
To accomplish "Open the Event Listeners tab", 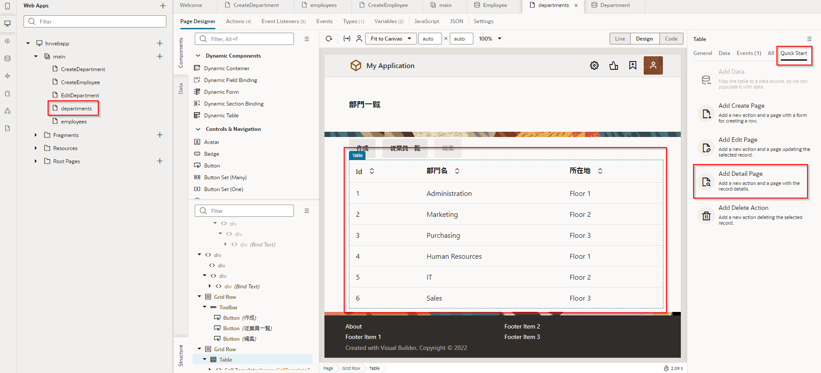I will pos(283,21).
